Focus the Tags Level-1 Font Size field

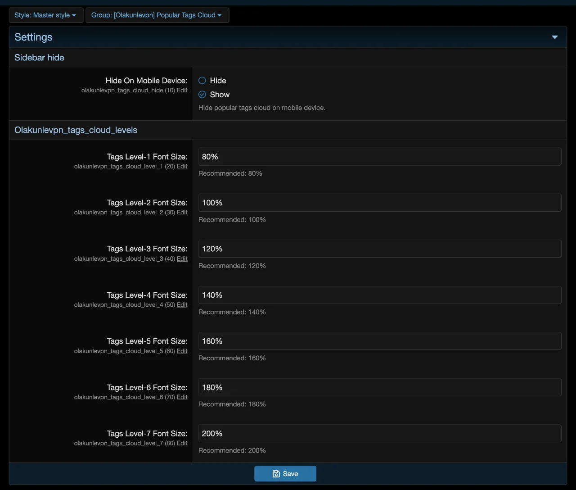(379, 157)
